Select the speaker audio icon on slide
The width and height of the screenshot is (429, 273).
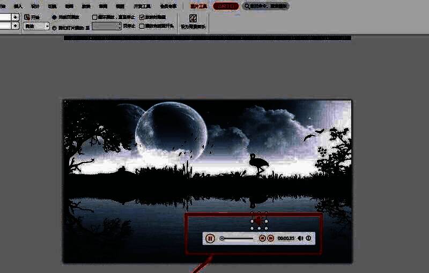click(259, 220)
